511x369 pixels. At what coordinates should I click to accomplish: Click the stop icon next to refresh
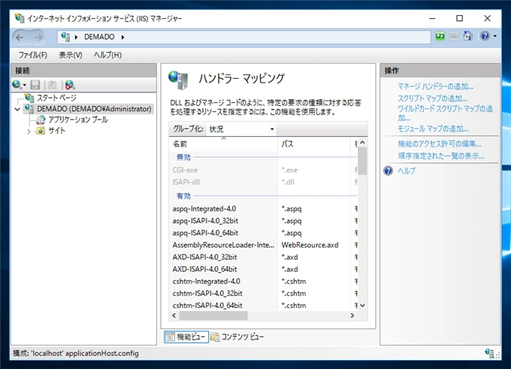click(454, 36)
